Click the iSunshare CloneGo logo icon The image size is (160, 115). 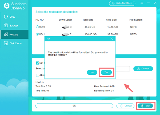coord(7,6)
